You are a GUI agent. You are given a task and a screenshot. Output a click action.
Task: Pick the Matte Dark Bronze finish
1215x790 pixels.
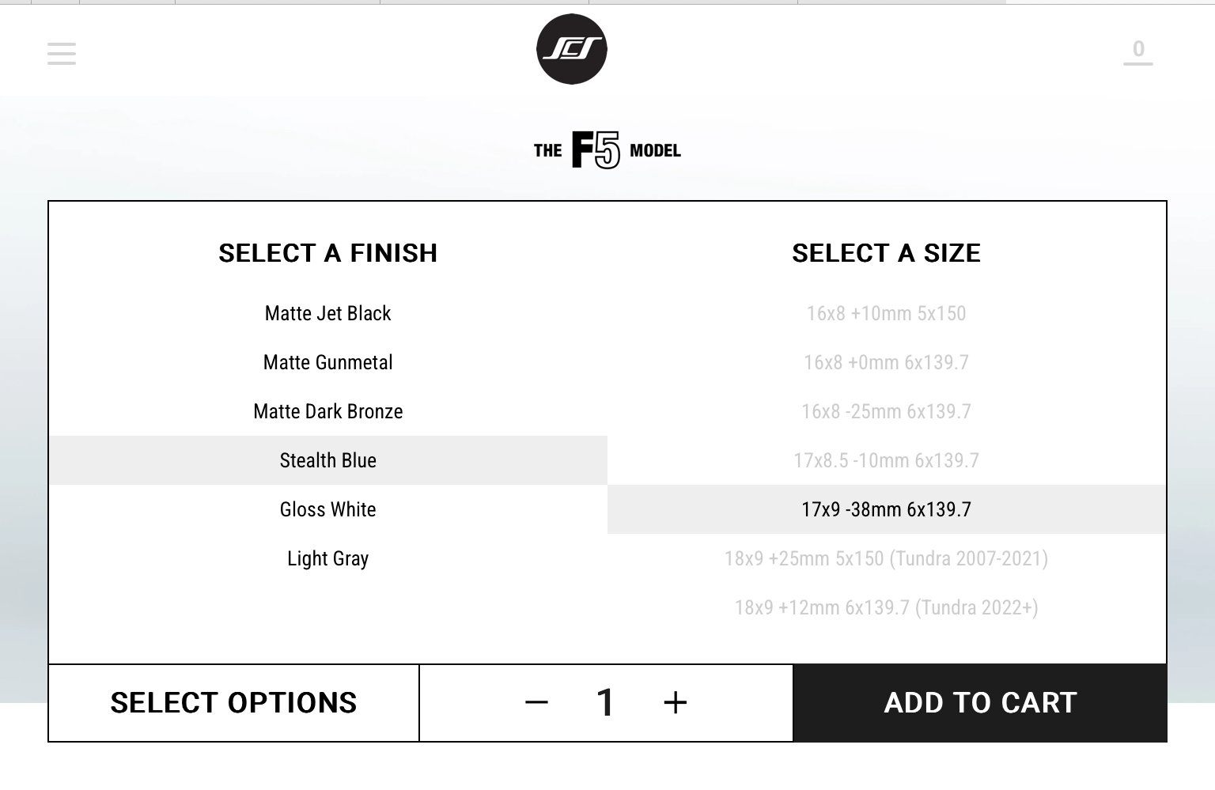(328, 411)
